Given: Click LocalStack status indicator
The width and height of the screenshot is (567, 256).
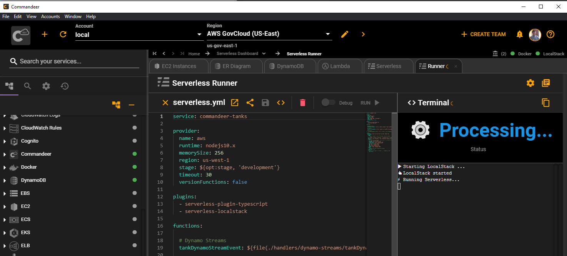Looking at the screenshot, I should pos(550,54).
